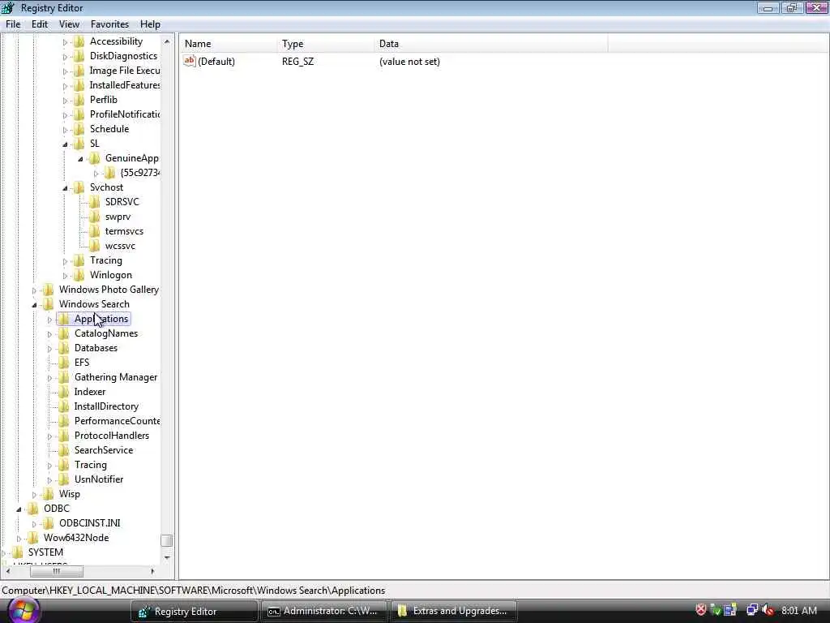Click the Perflib folder icon
The height and width of the screenshot is (623, 830).
point(79,100)
